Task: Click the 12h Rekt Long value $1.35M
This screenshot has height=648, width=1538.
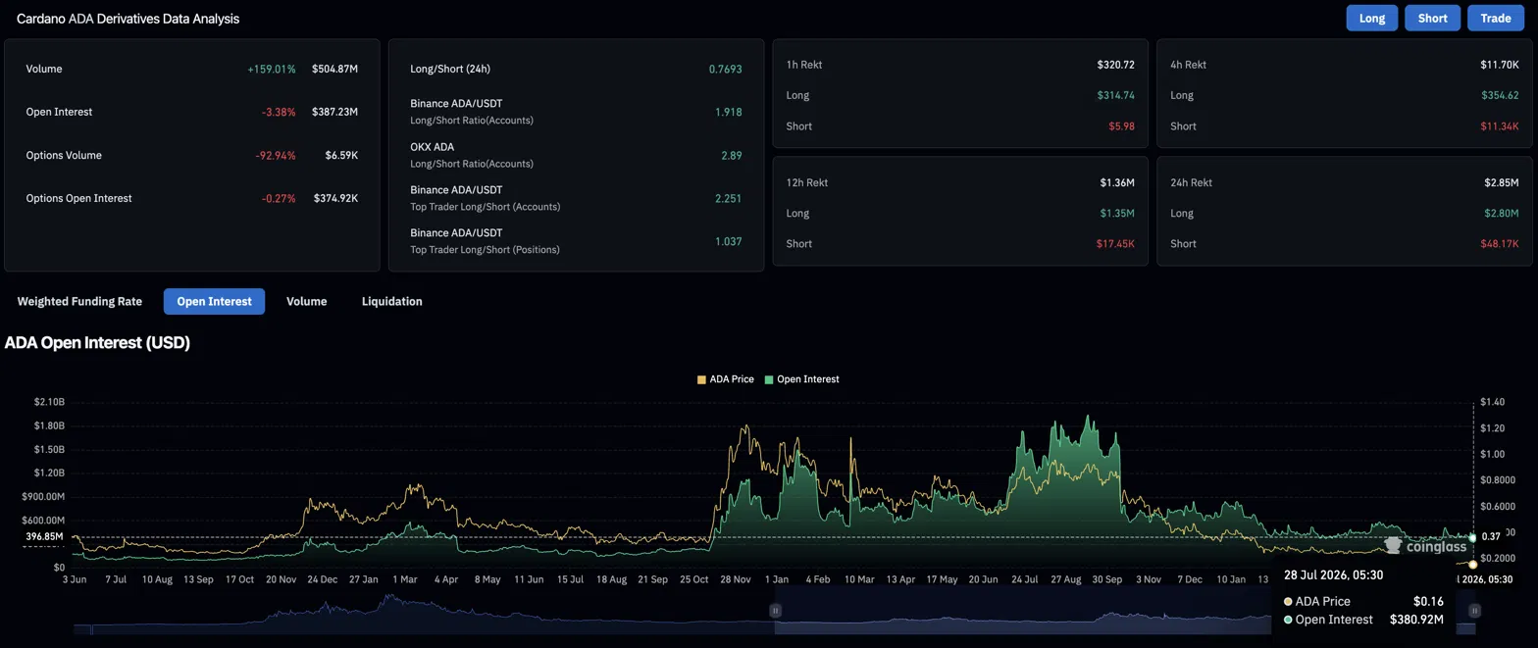Action: click(1117, 213)
